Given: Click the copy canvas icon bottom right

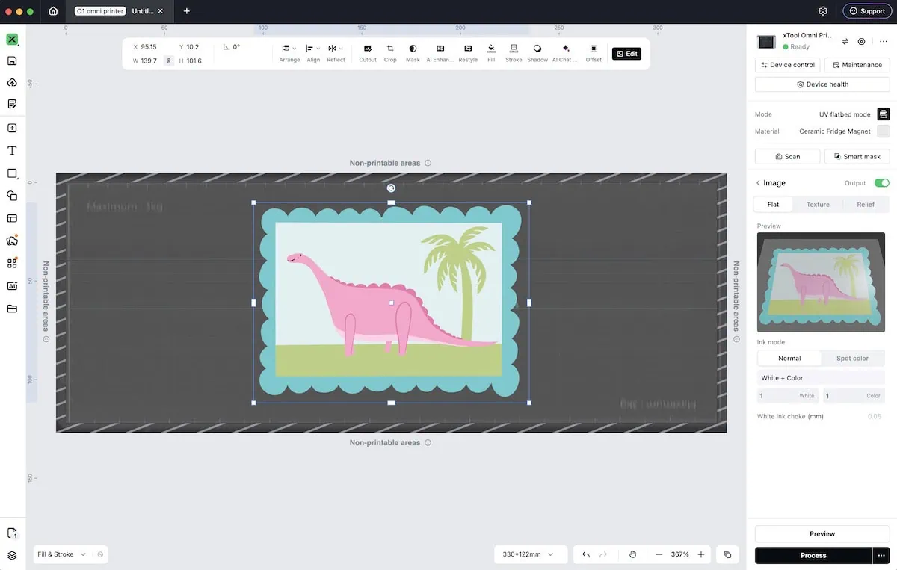Looking at the screenshot, I should [x=727, y=554].
